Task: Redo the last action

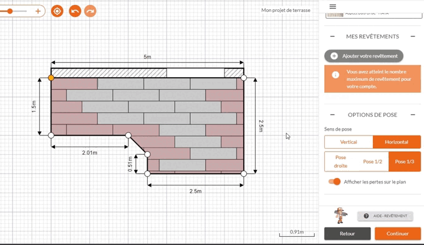Action: 90,11
